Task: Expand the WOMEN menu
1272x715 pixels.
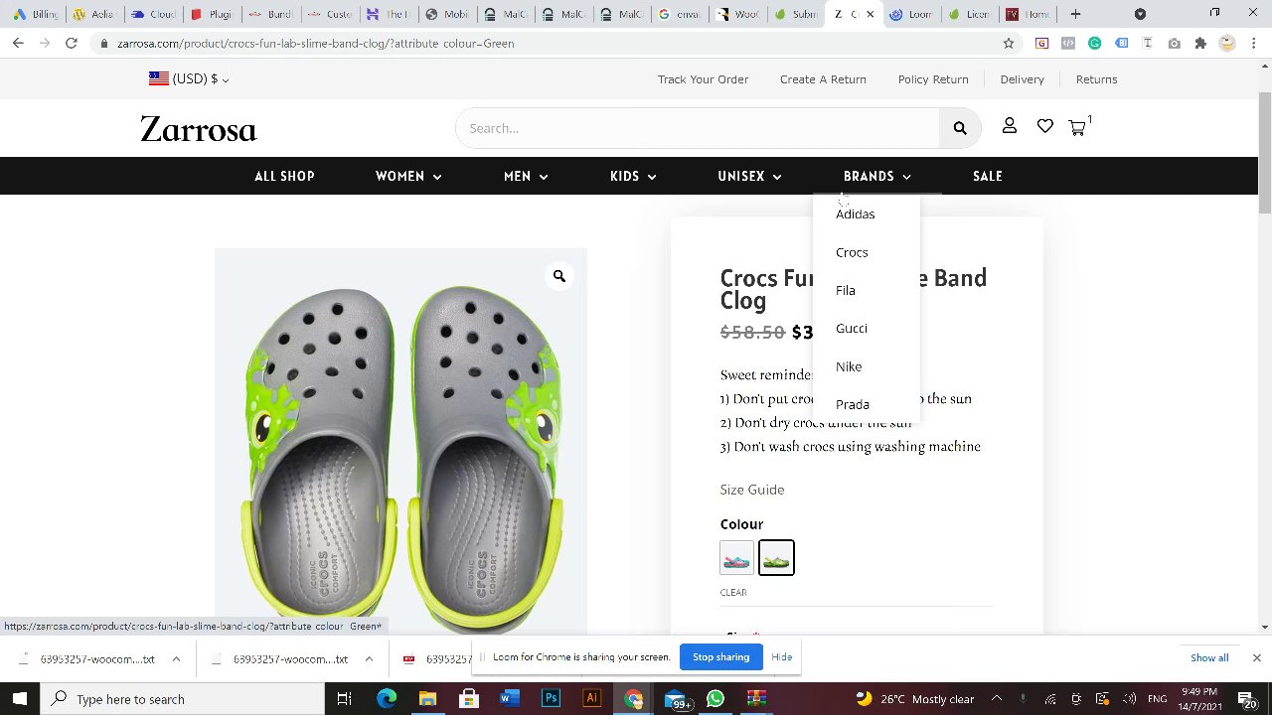Action: [408, 176]
